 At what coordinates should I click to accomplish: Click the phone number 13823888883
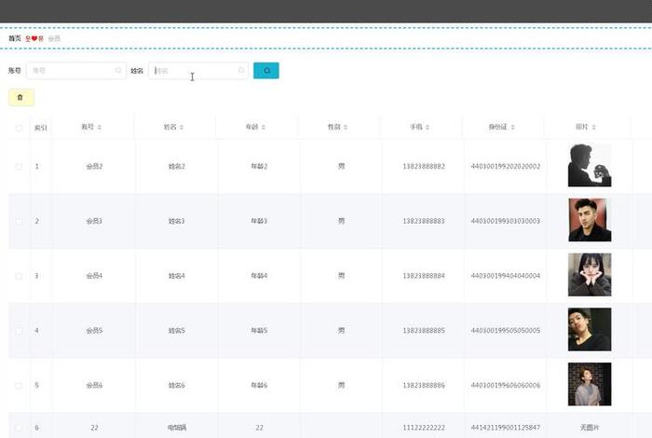coord(424,221)
